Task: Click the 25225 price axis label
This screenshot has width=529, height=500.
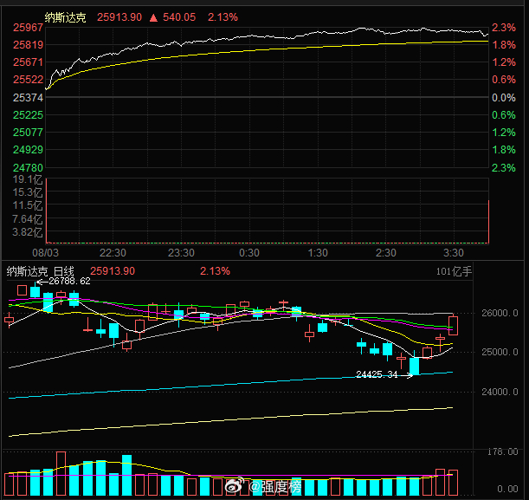Action: tap(29, 115)
